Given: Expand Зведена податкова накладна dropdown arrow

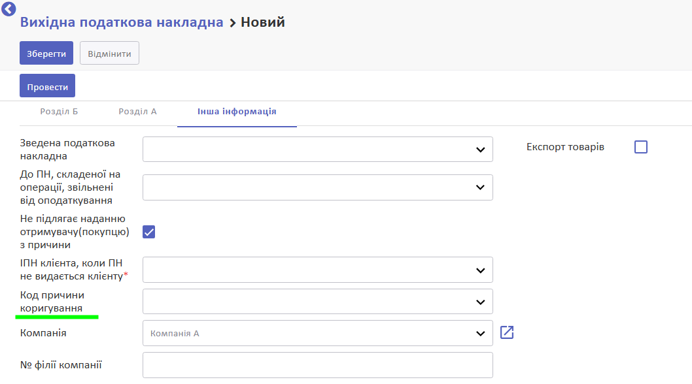Looking at the screenshot, I should click(481, 150).
